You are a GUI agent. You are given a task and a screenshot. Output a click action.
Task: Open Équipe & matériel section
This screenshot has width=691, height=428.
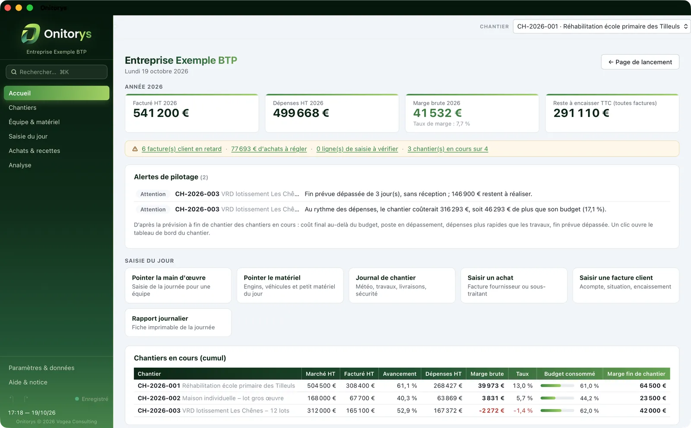point(57,122)
